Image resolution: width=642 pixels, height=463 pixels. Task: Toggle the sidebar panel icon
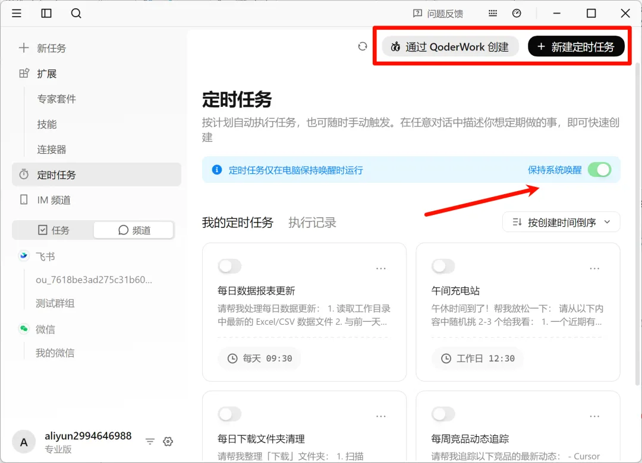pos(46,14)
